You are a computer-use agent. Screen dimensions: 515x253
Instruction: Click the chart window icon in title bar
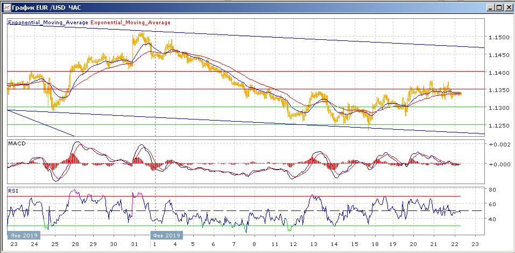5,8
